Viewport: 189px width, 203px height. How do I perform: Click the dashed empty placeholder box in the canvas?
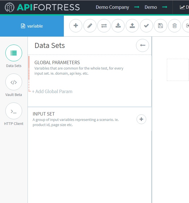tap(178, 70)
